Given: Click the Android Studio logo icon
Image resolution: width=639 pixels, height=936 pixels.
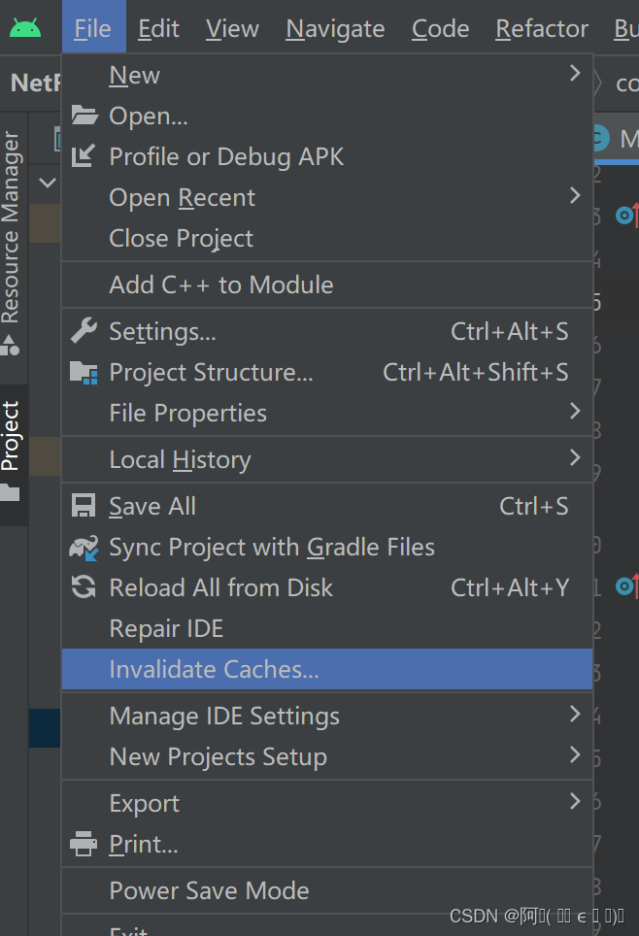Looking at the screenshot, I should coord(25,27).
